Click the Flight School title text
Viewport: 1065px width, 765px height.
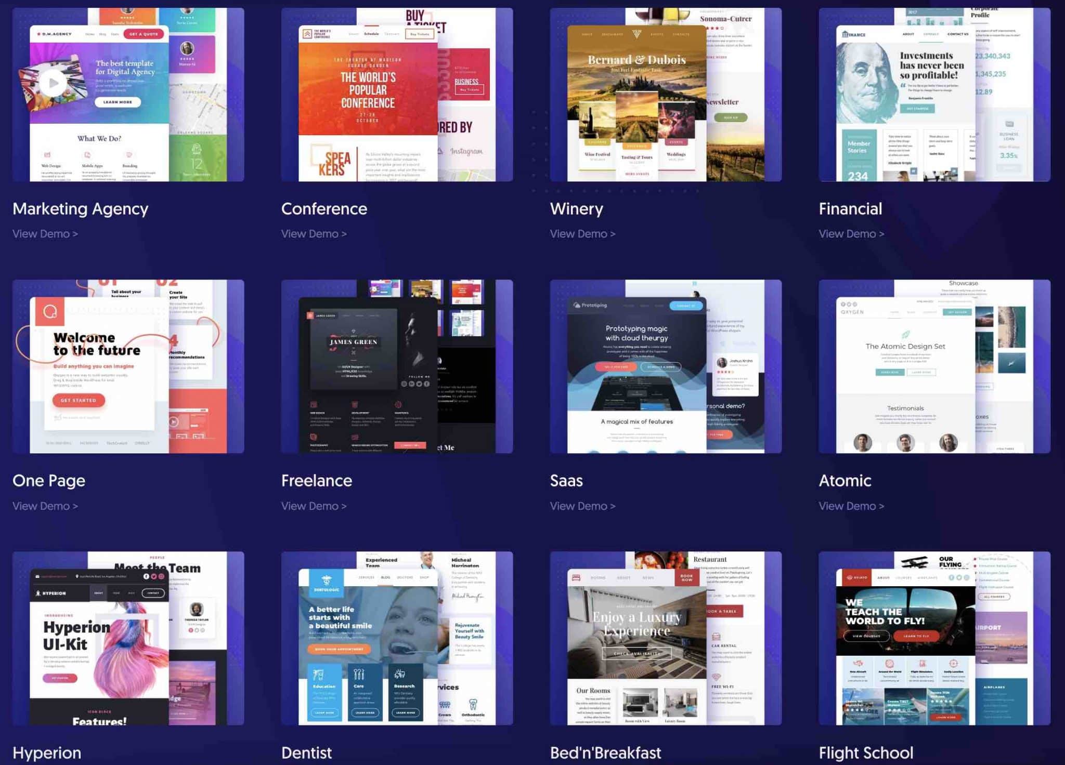[866, 753]
